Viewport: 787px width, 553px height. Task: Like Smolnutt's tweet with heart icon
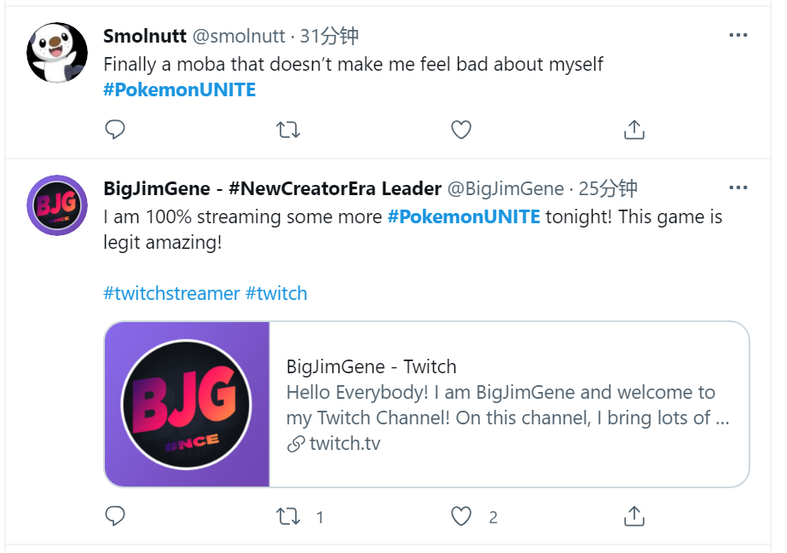pos(461,130)
